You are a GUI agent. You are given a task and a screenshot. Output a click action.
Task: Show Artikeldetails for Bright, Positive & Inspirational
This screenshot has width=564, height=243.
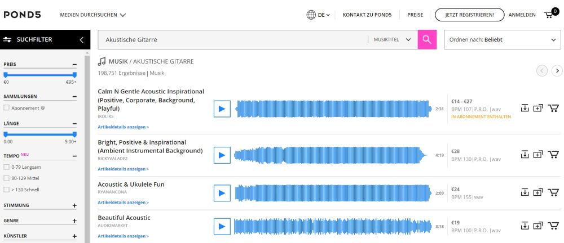123,169
